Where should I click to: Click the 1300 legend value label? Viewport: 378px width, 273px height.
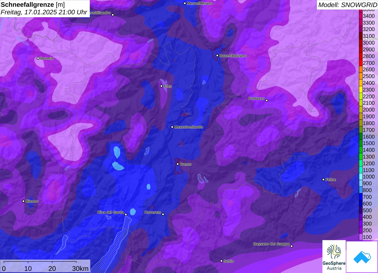[x=369, y=157]
